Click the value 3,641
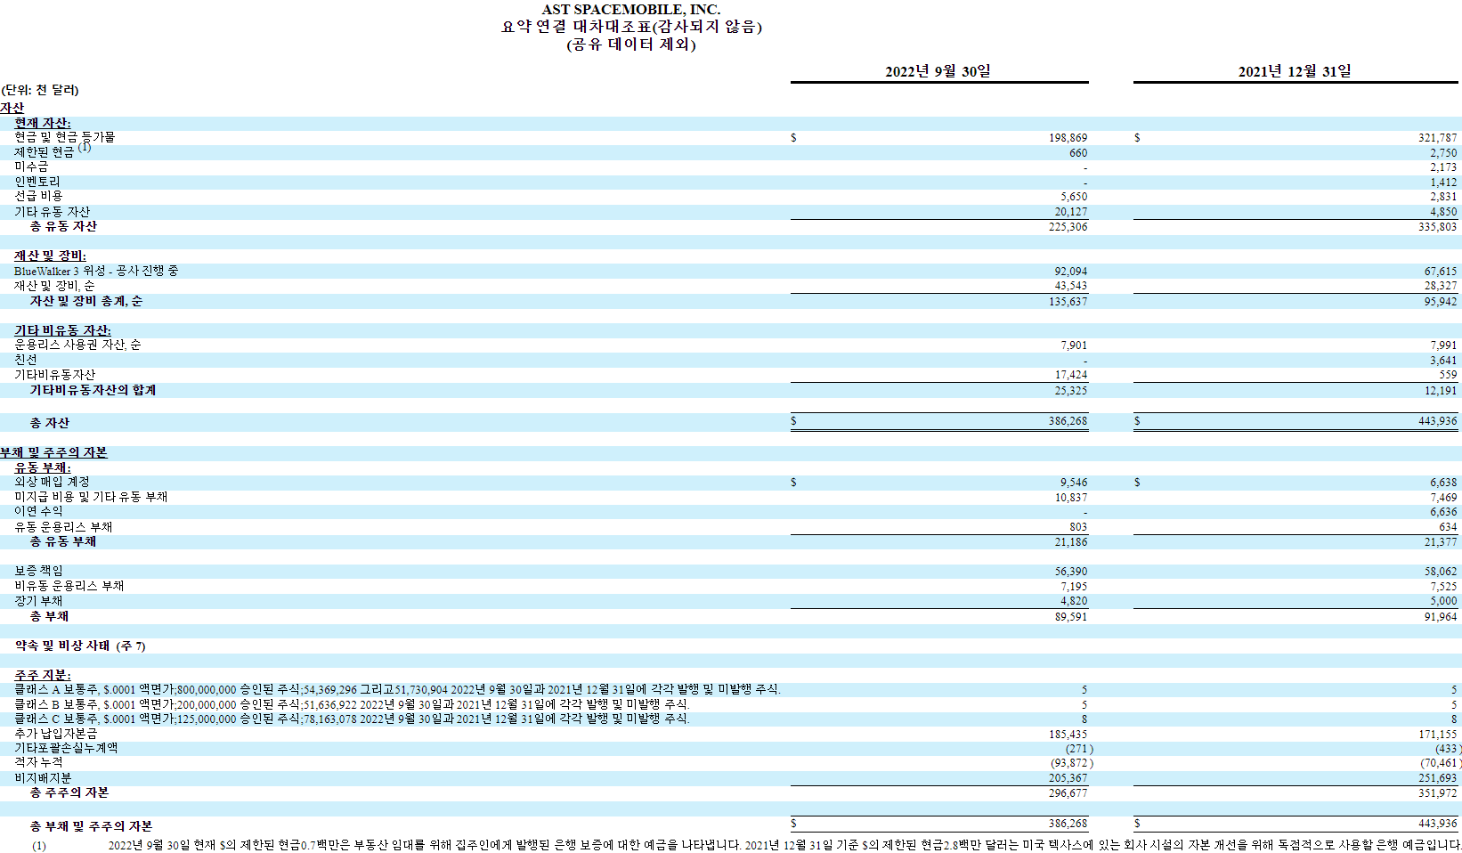 [1443, 361]
